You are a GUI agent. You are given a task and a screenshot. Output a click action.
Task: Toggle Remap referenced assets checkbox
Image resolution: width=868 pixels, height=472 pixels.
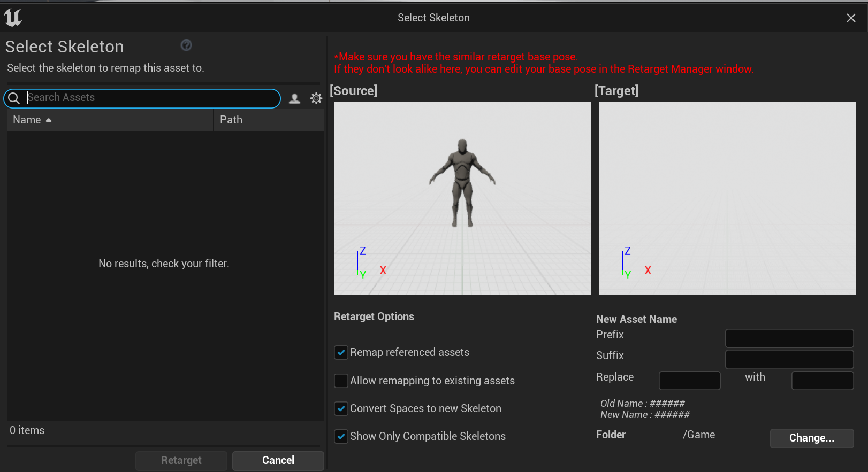point(341,353)
